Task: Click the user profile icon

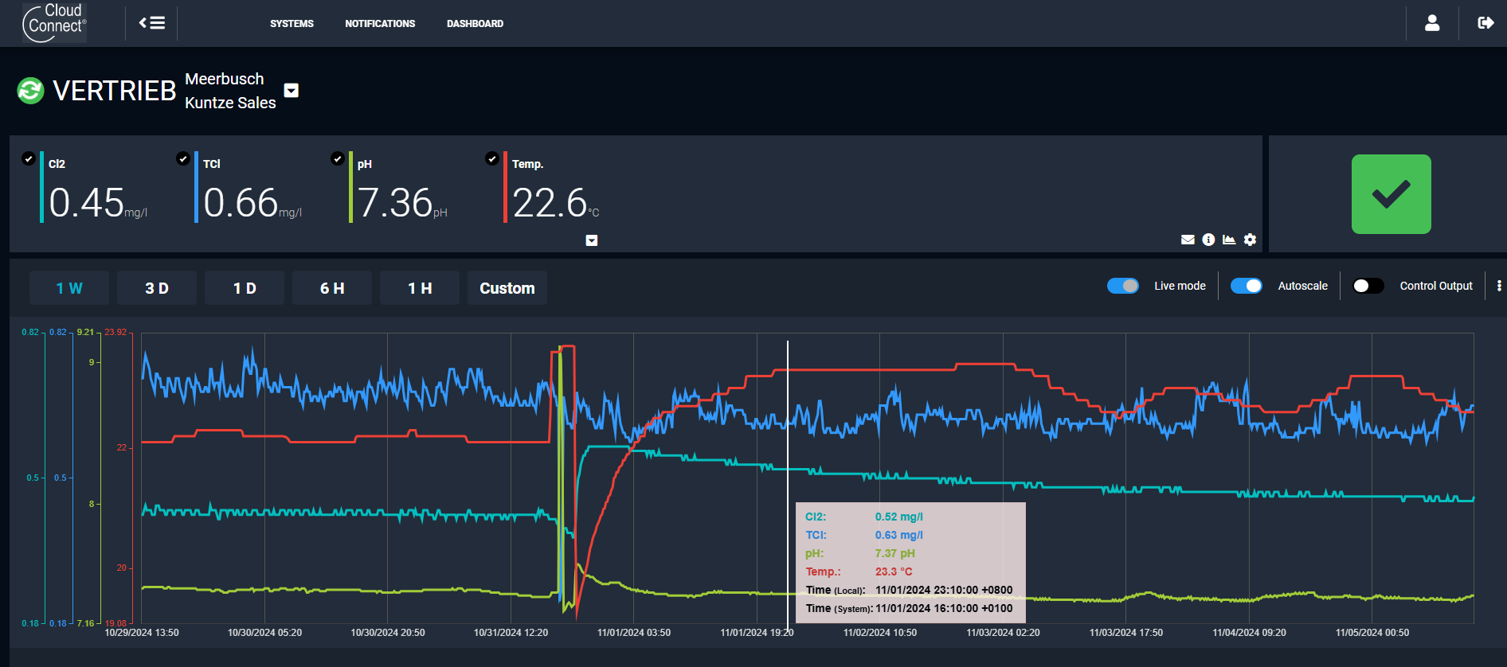Action: point(1432,23)
